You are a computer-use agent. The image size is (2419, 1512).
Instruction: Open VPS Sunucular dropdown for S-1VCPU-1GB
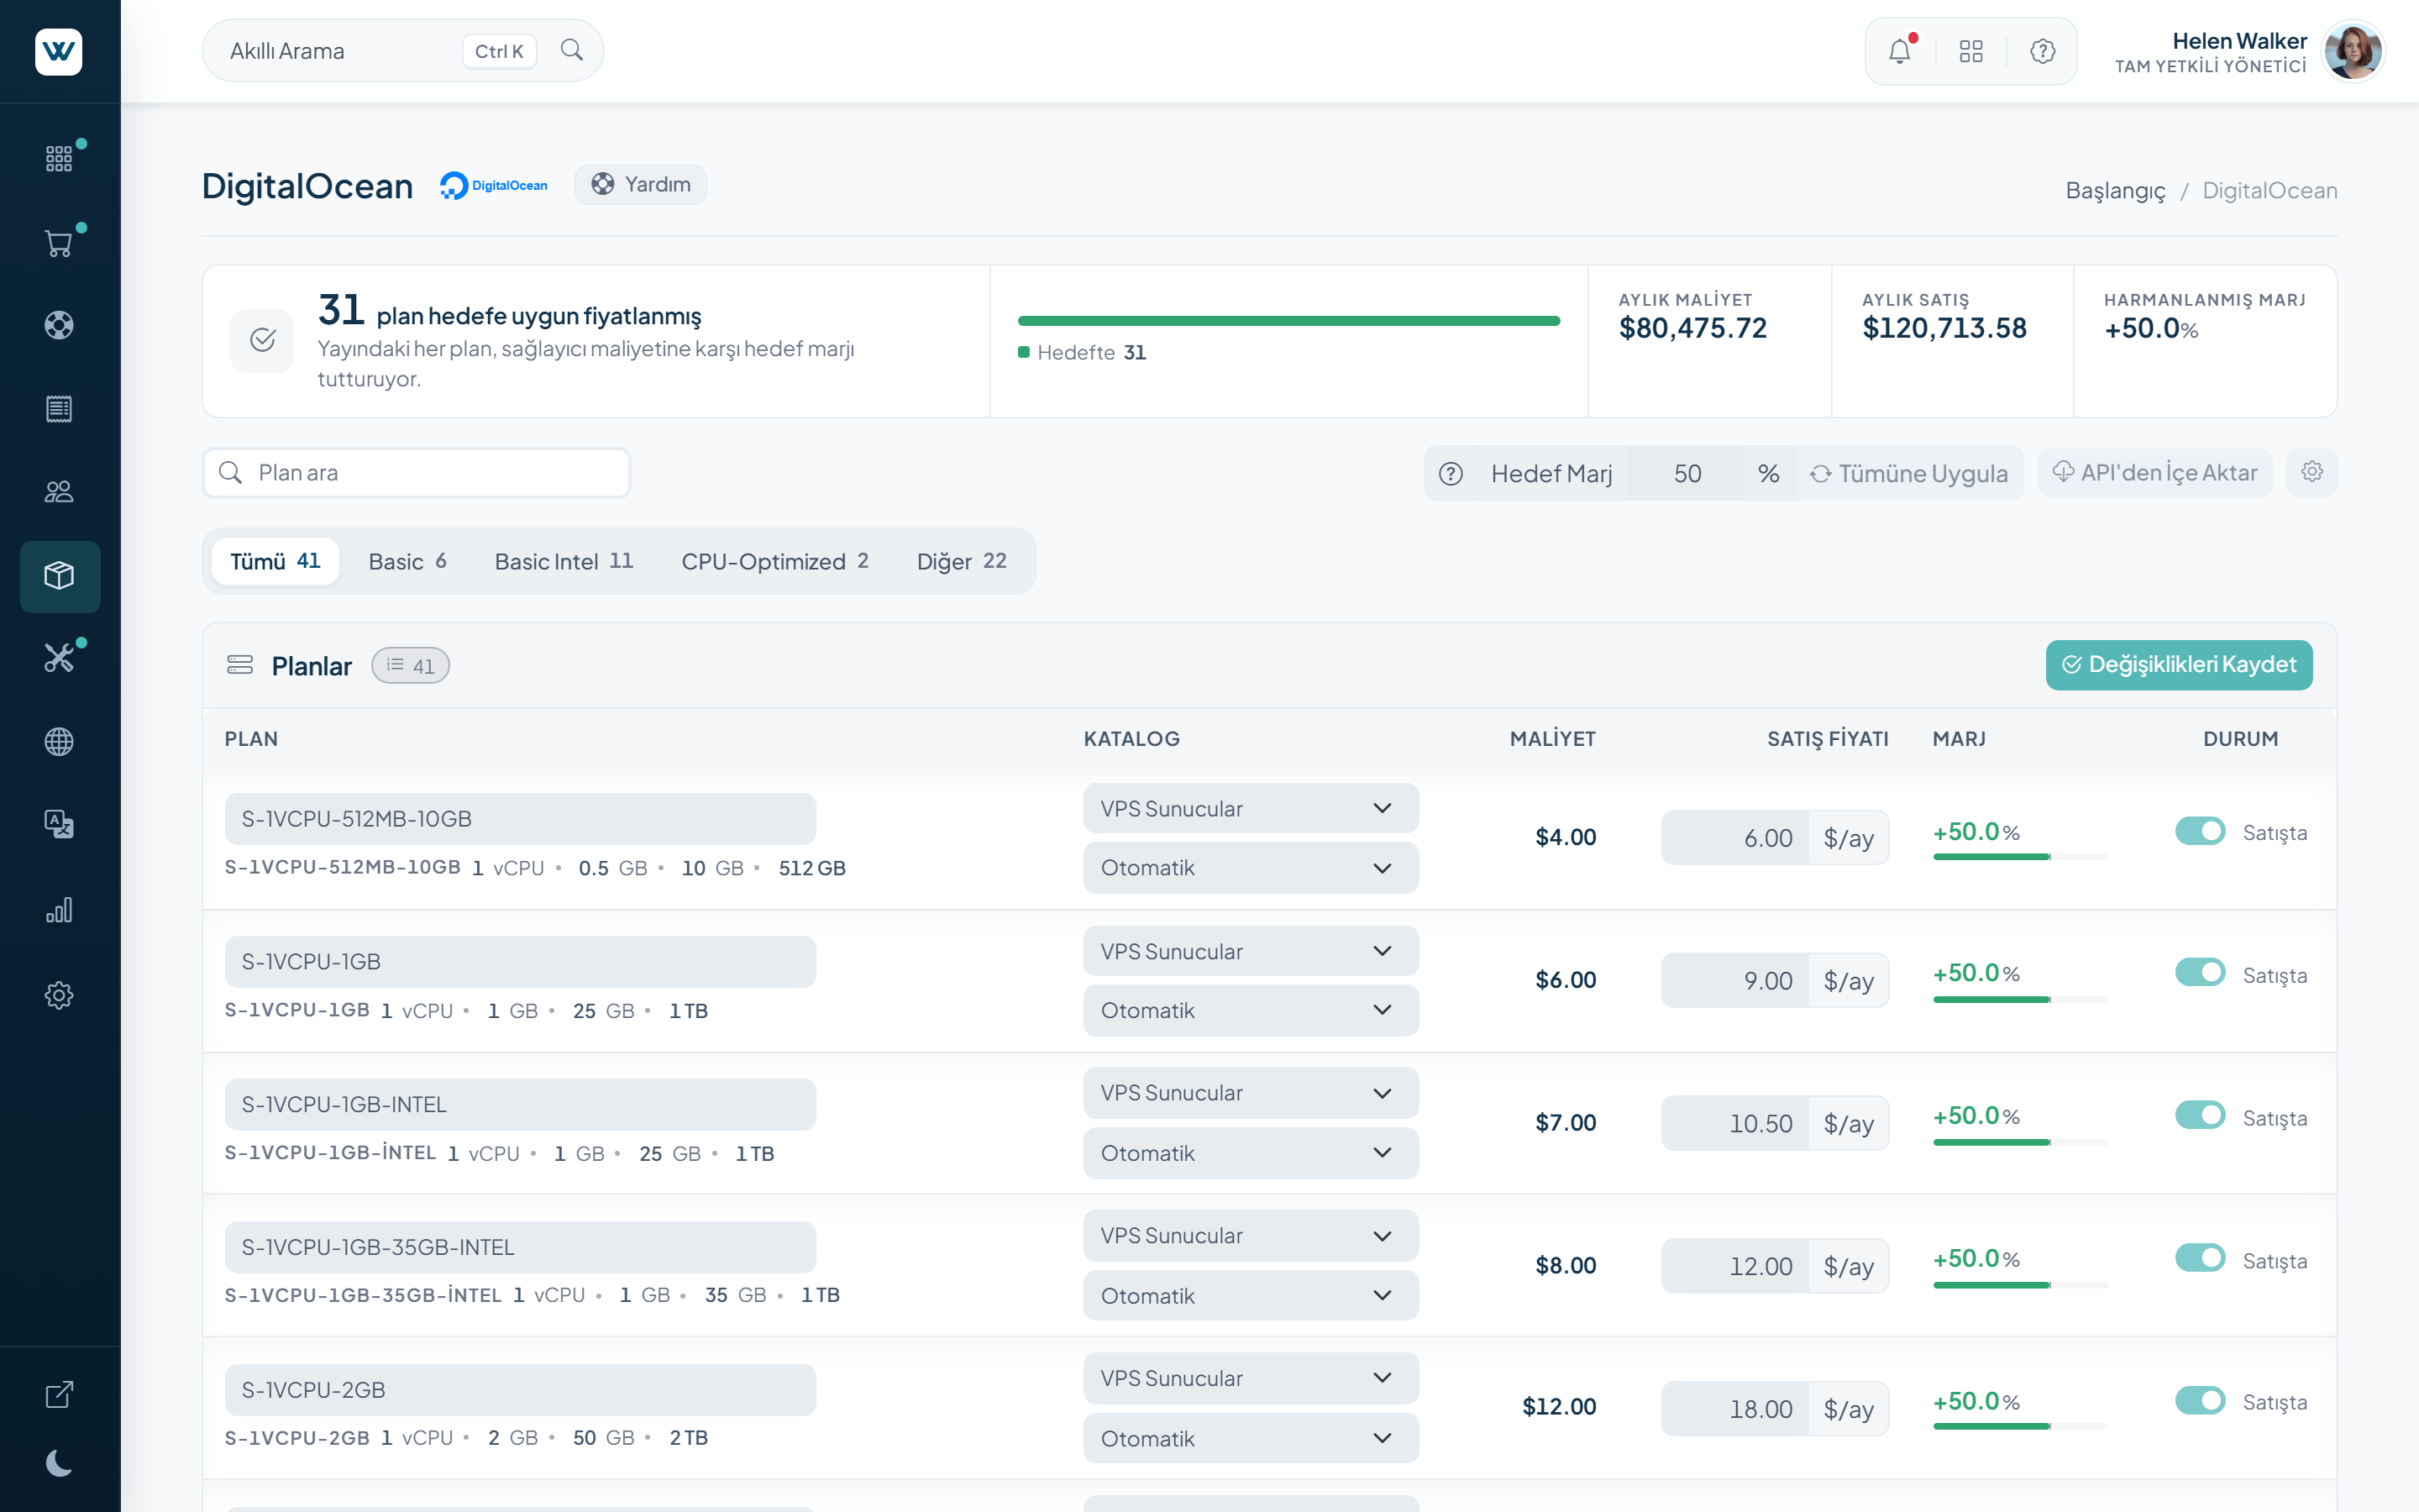coord(1251,951)
